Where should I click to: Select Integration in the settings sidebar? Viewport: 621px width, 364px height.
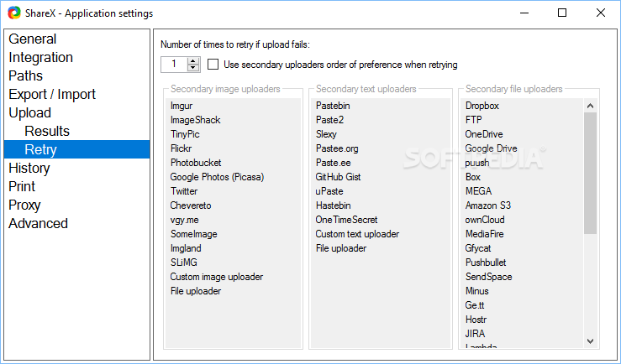point(40,57)
